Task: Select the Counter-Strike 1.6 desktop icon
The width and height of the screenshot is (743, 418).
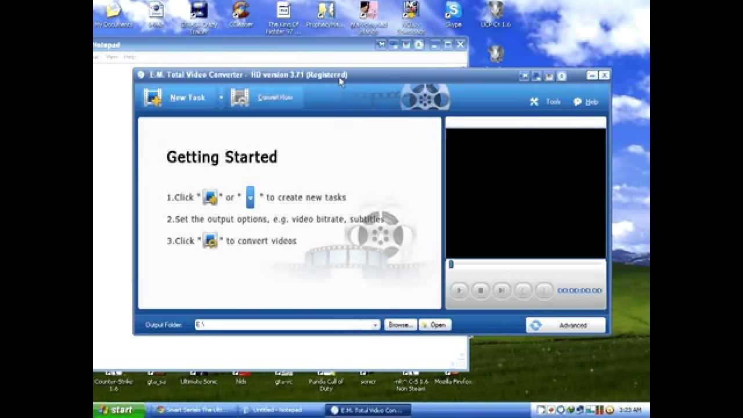Action: [x=113, y=381]
